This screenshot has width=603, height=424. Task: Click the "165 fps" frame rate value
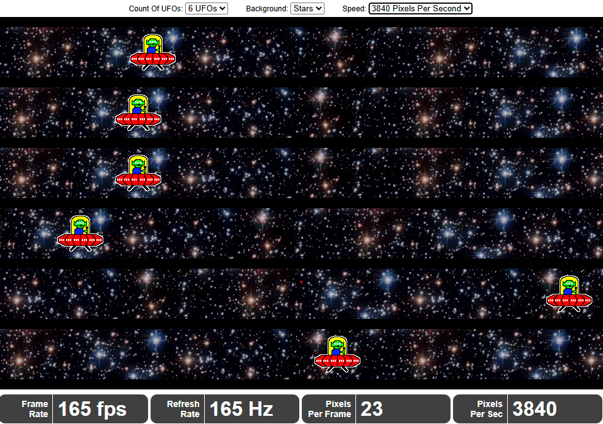92,409
